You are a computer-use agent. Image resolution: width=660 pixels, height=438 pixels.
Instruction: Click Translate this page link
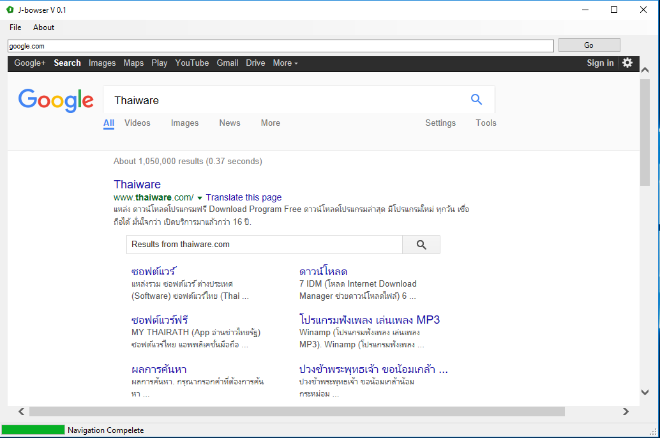244,197
